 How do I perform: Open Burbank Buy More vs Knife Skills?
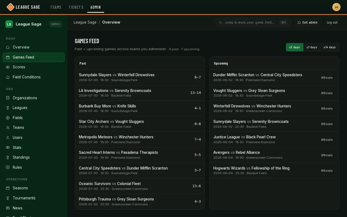point(140,108)
